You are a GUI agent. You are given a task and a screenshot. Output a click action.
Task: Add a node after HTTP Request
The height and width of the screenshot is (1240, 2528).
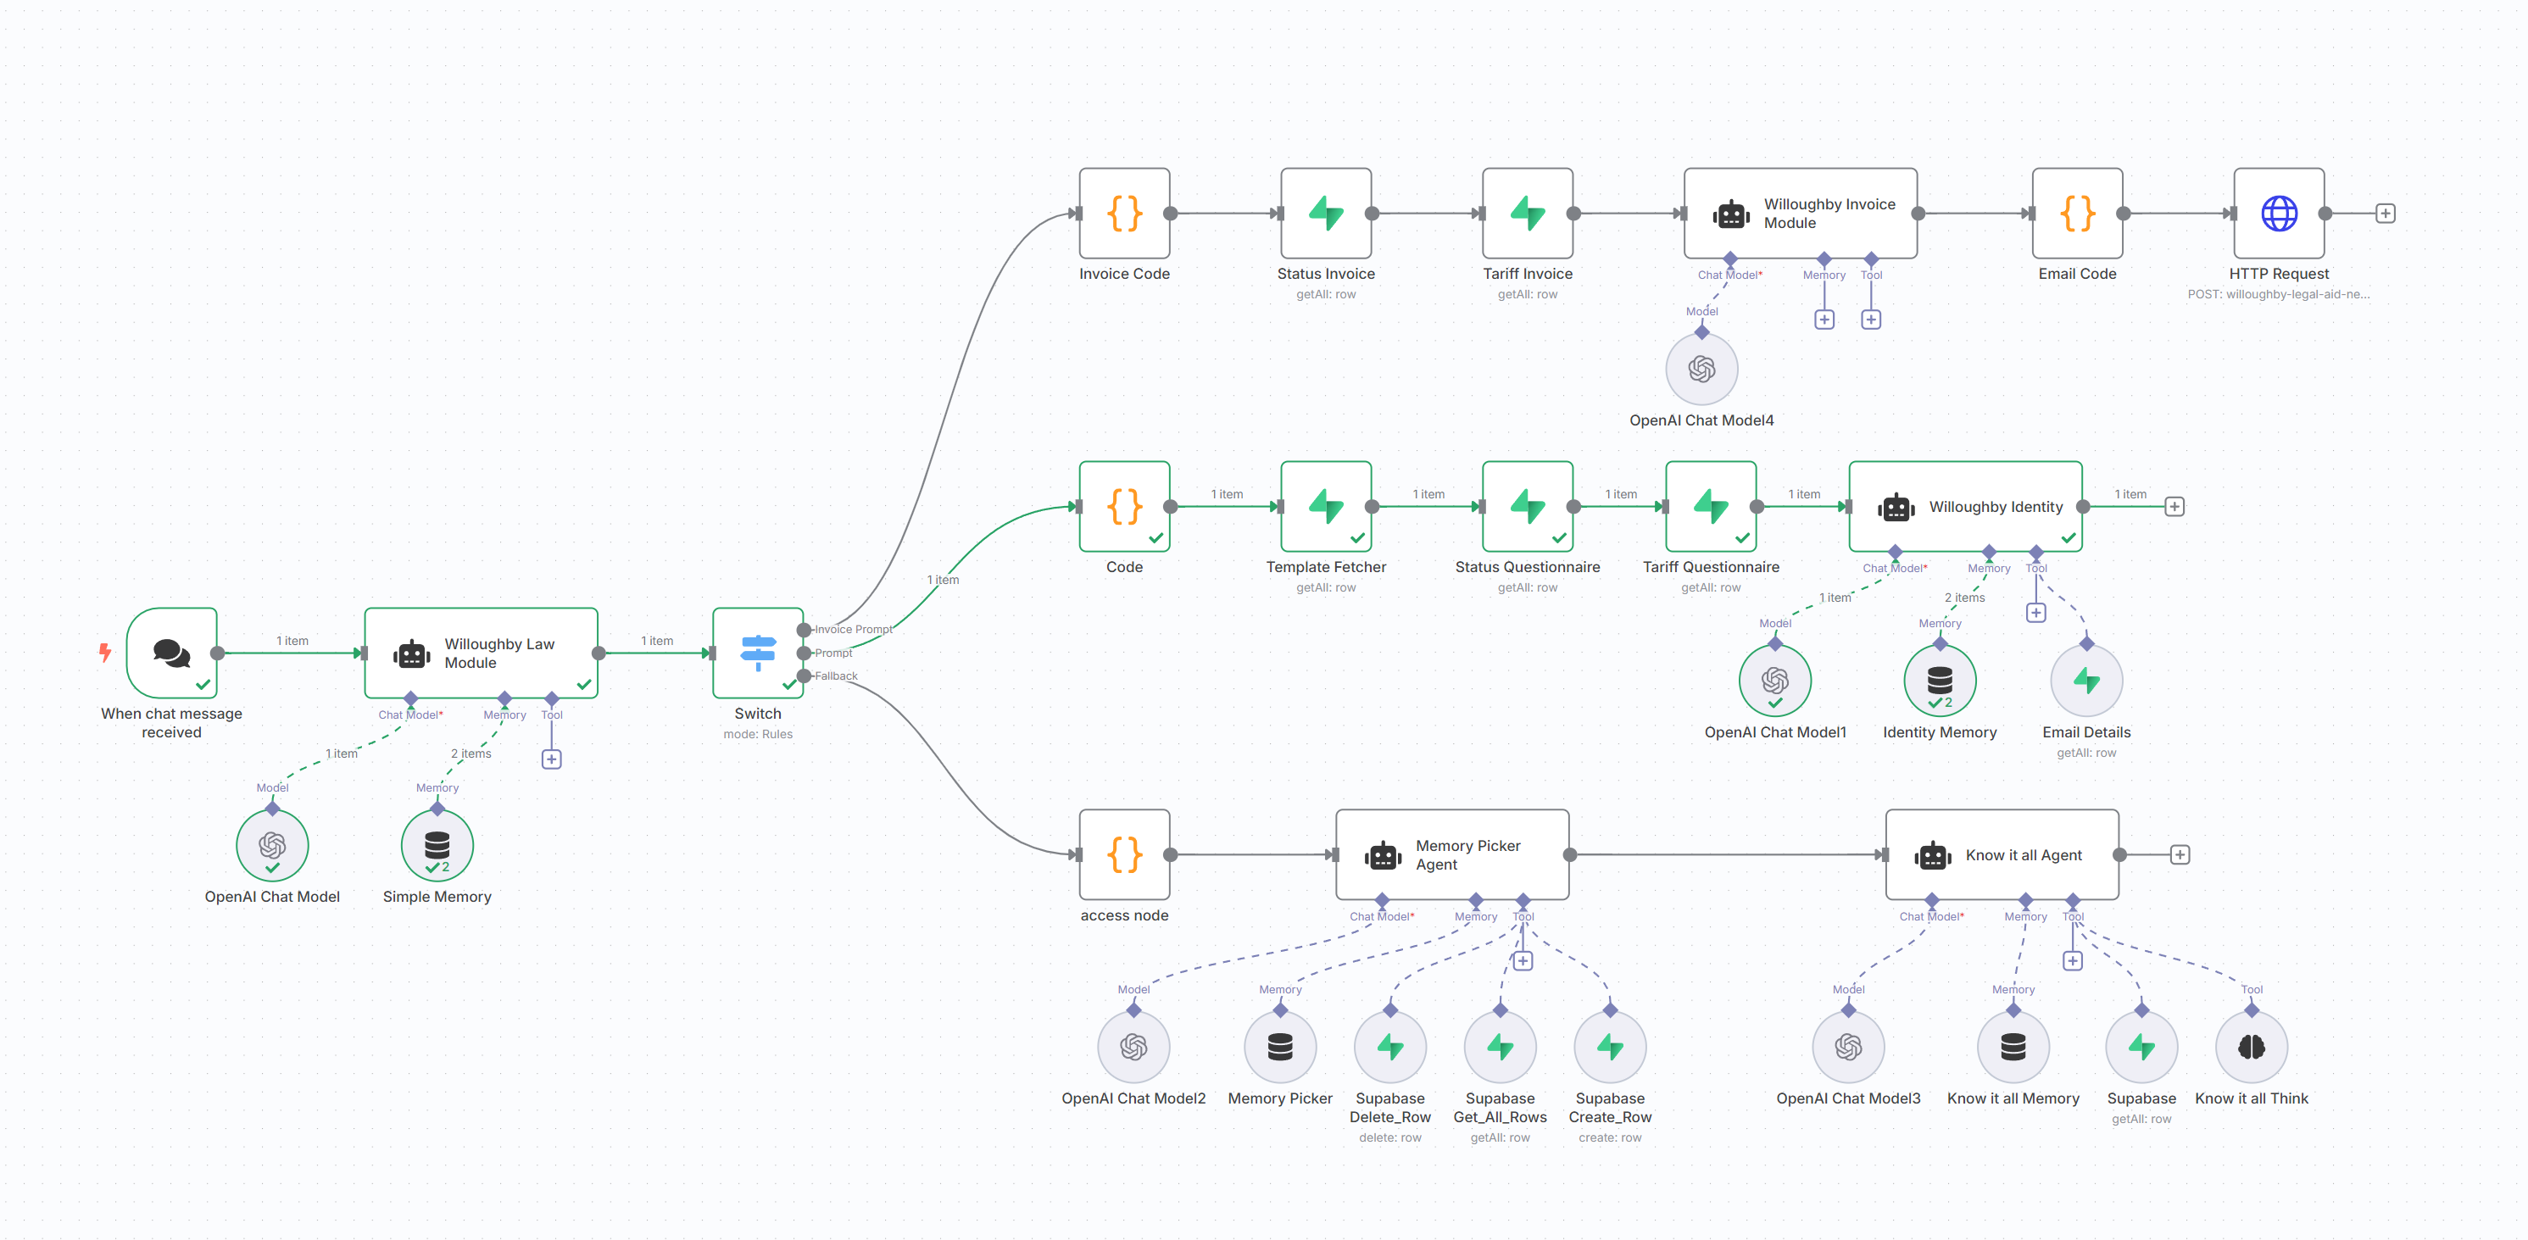(2385, 213)
